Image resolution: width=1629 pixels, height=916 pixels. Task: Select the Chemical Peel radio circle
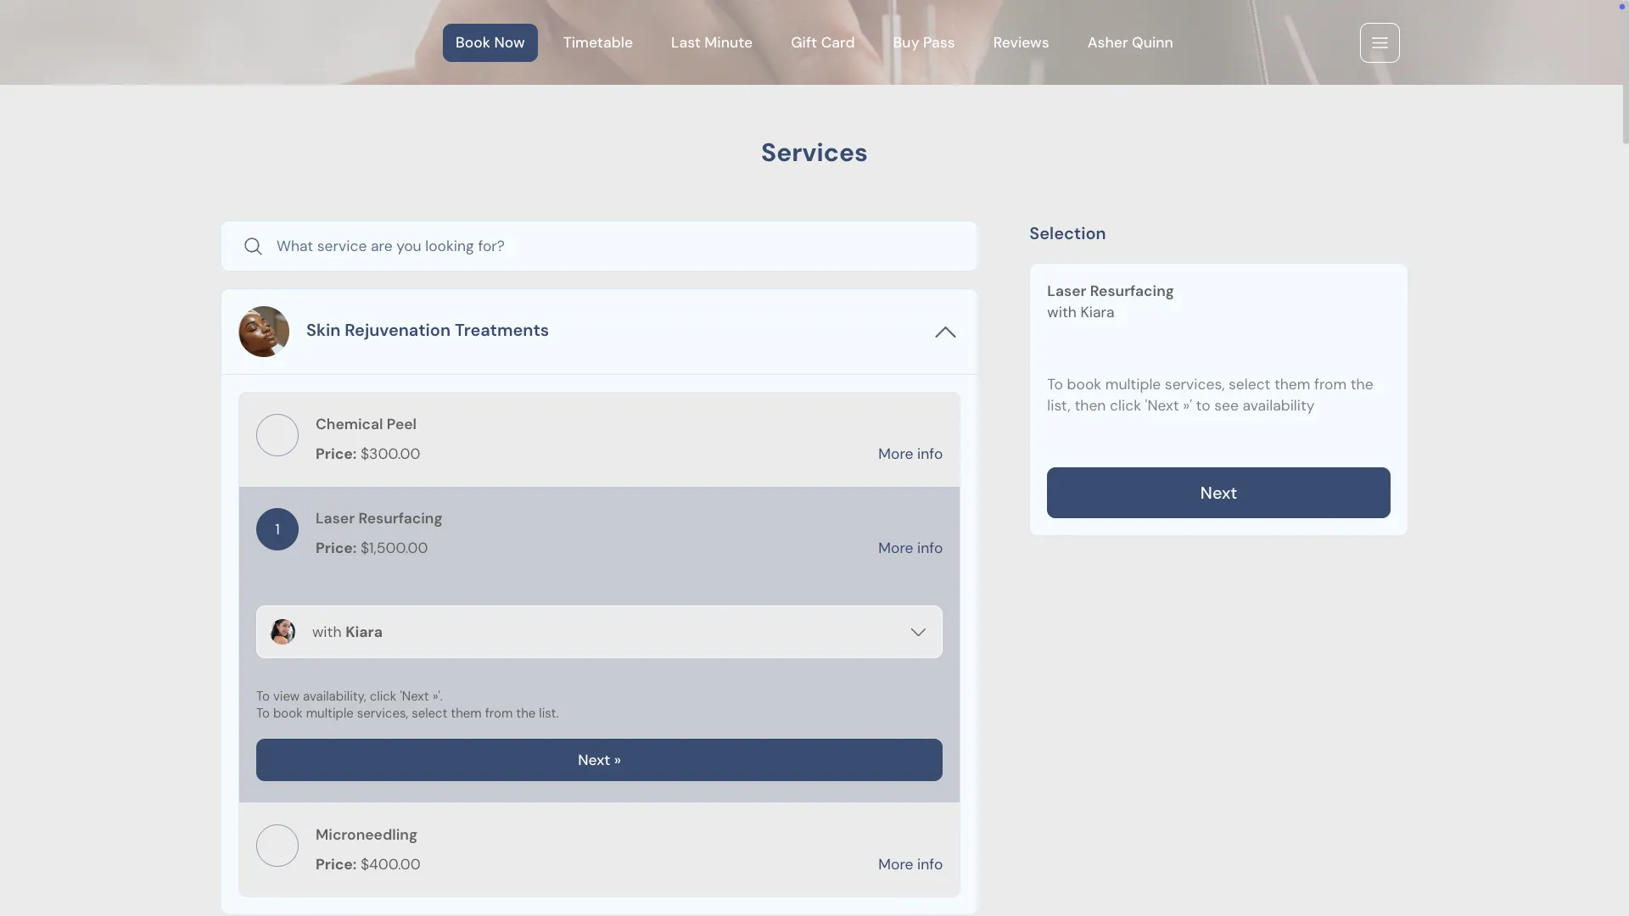click(x=277, y=435)
